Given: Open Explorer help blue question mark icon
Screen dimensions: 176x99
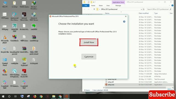Looking at the screenshot, I should point(172,5).
